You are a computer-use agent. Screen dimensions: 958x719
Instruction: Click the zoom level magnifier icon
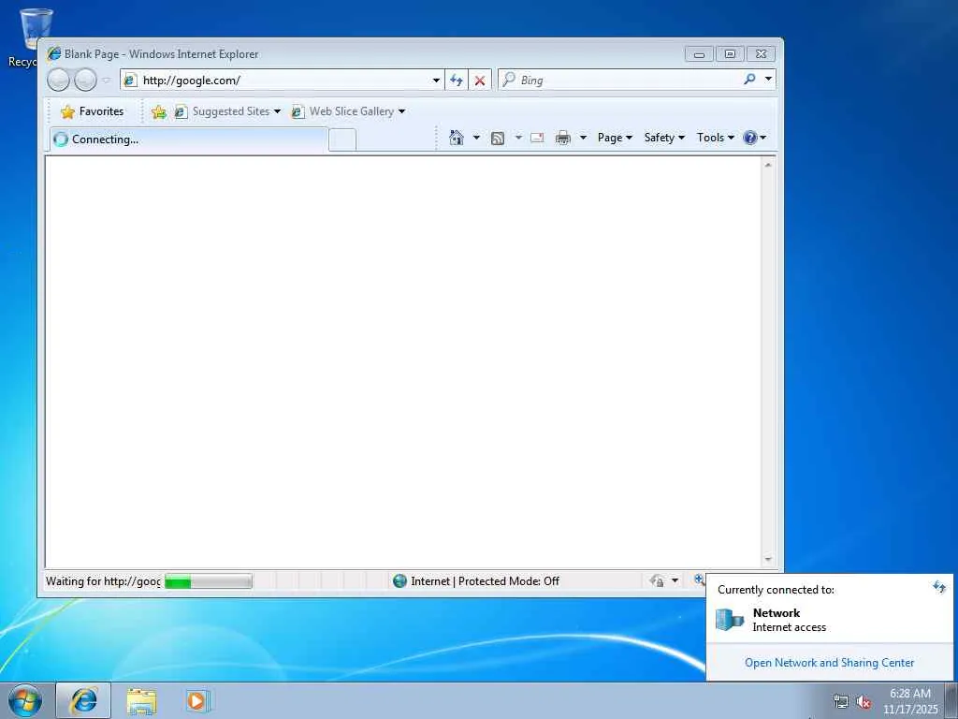[x=699, y=580]
